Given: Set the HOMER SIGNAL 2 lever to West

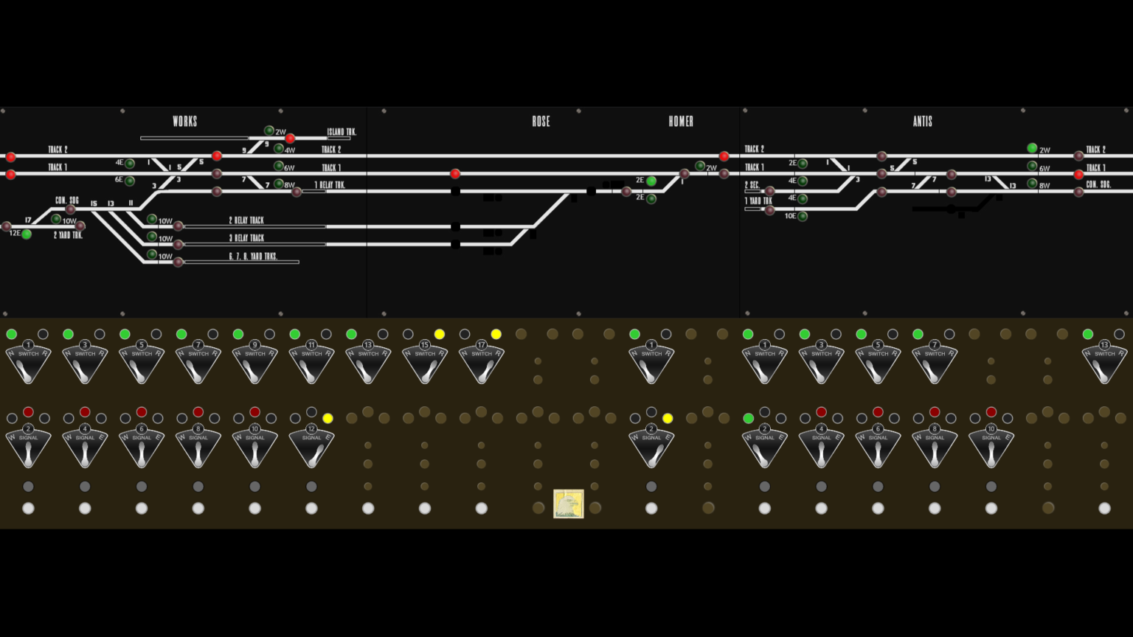Looking at the screenshot, I should (x=640, y=442).
